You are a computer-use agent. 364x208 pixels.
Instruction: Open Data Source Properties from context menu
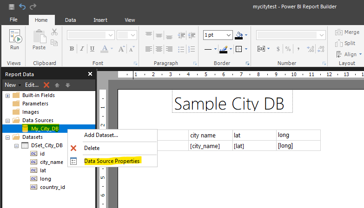click(x=113, y=161)
